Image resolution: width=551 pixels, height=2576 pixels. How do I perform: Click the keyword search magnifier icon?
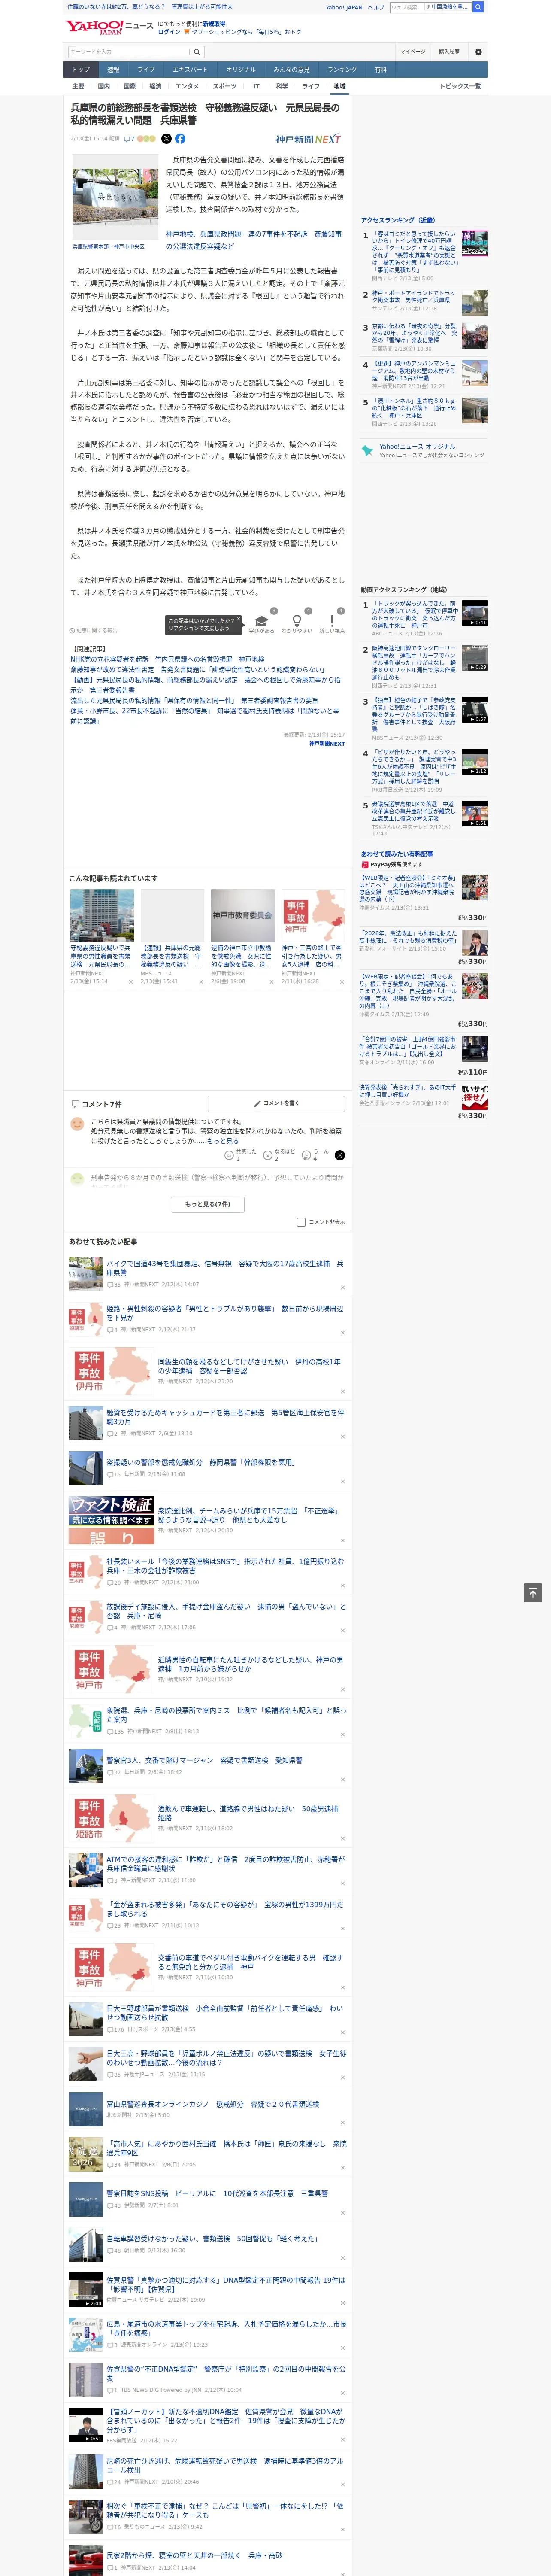197,52
